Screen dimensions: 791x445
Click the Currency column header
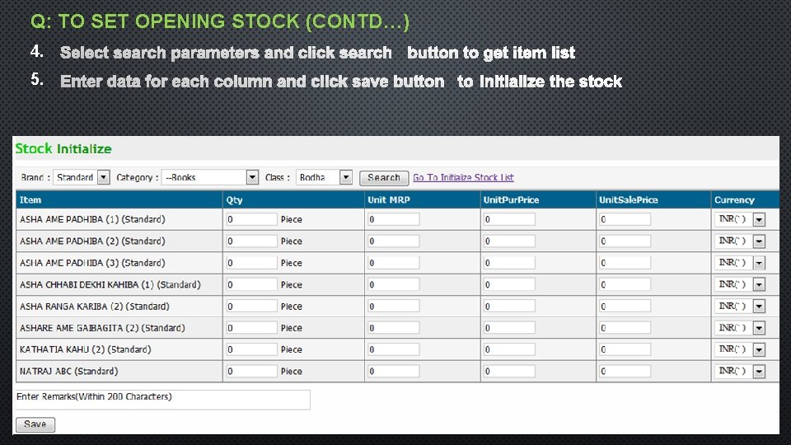pos(745,199)
